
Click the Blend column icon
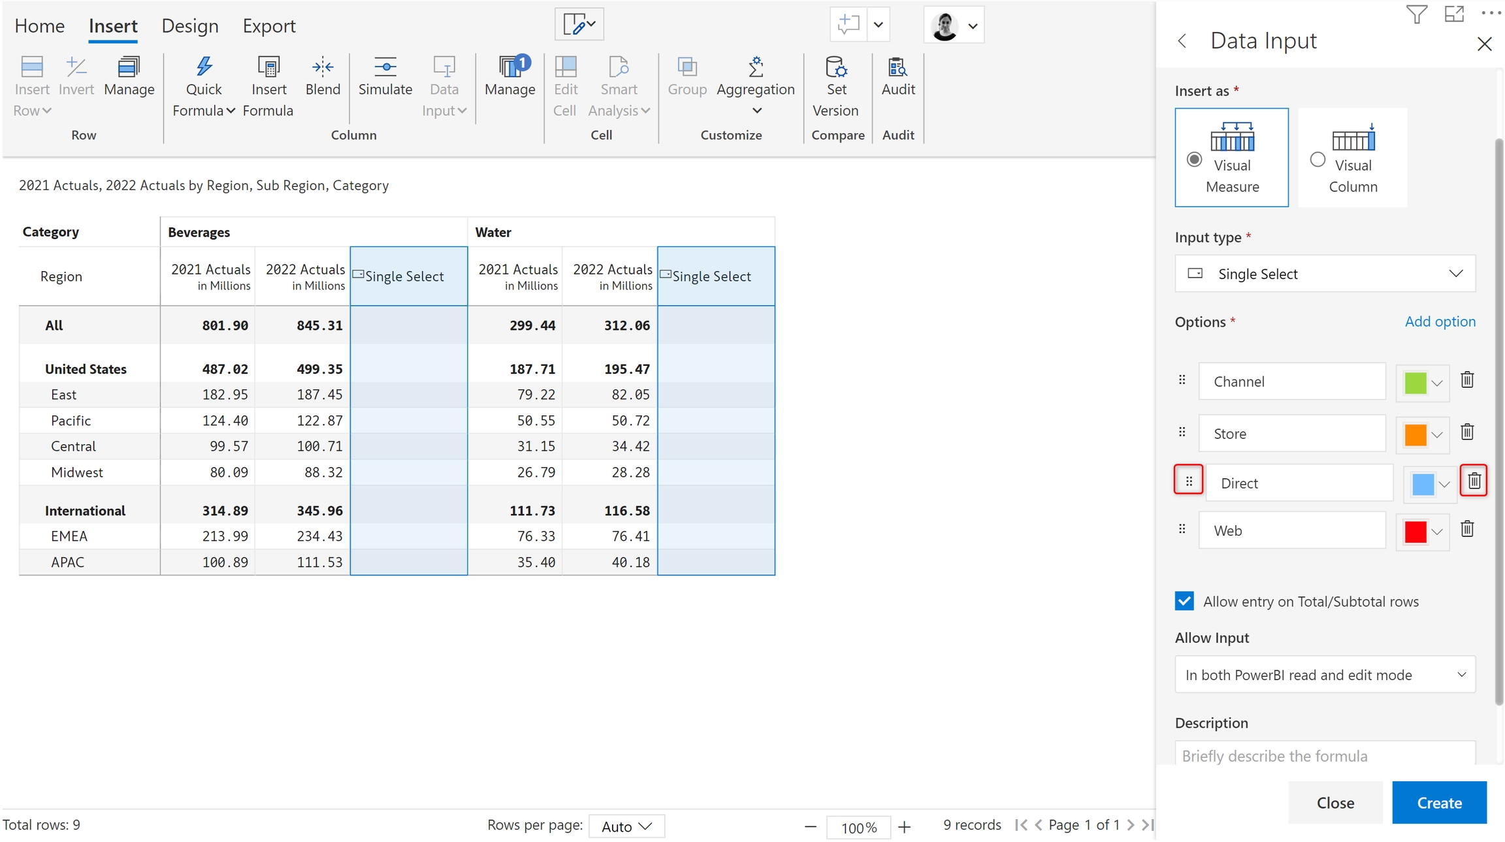[323, 67]
